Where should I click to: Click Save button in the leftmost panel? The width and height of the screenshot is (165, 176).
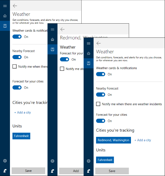[x=28, y=171]
